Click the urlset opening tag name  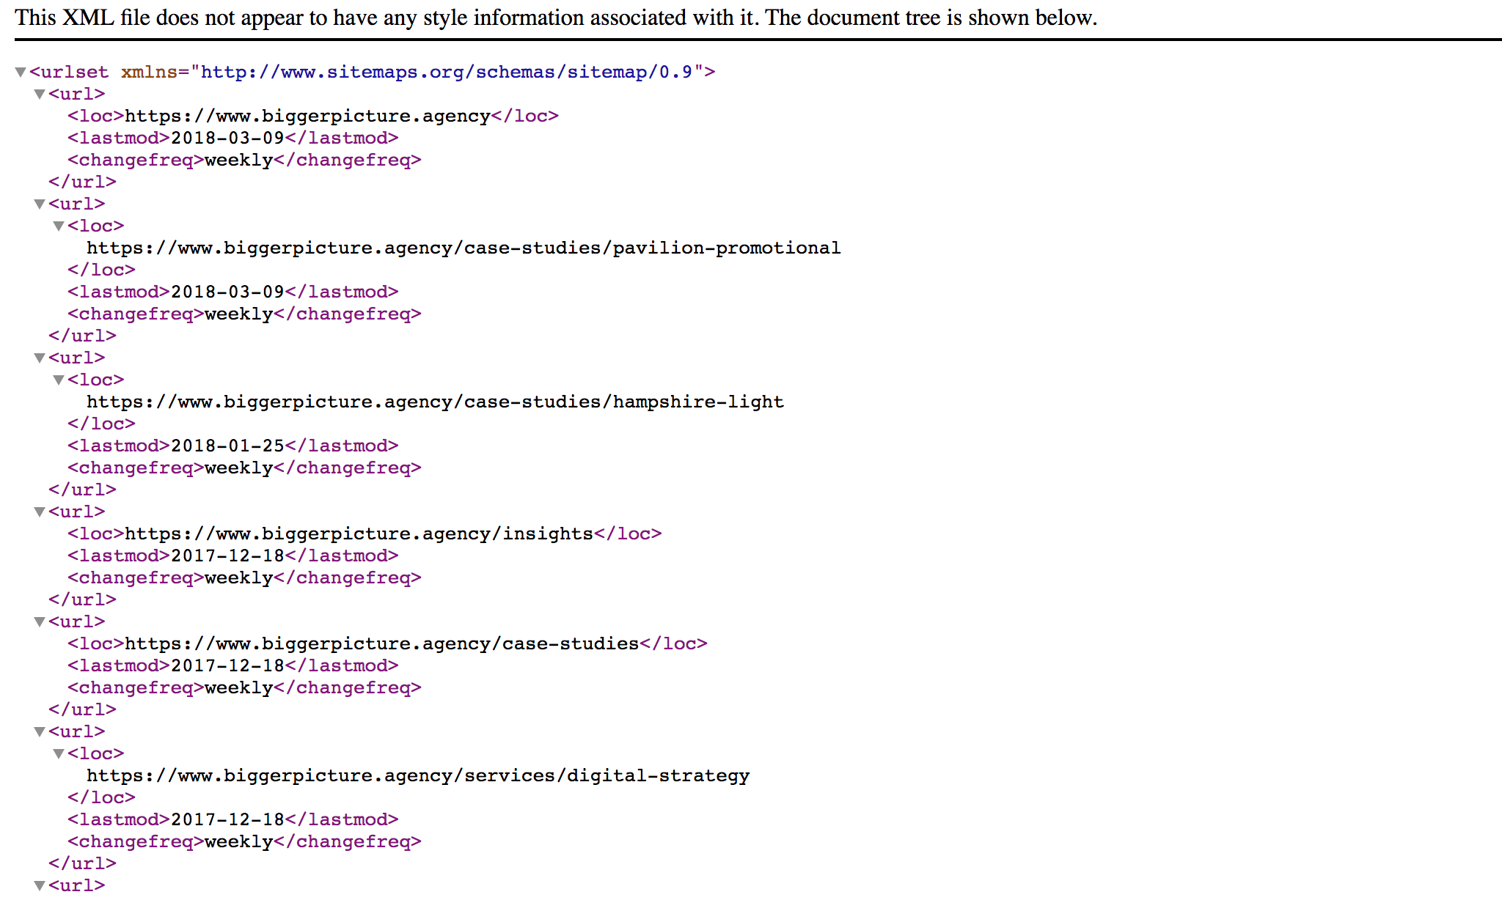pyautogui.click(x=74, y=72)
